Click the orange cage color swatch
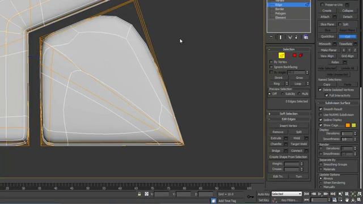This screenshot has width=363, height=204. pyautogui.click(x=348, y=125)
